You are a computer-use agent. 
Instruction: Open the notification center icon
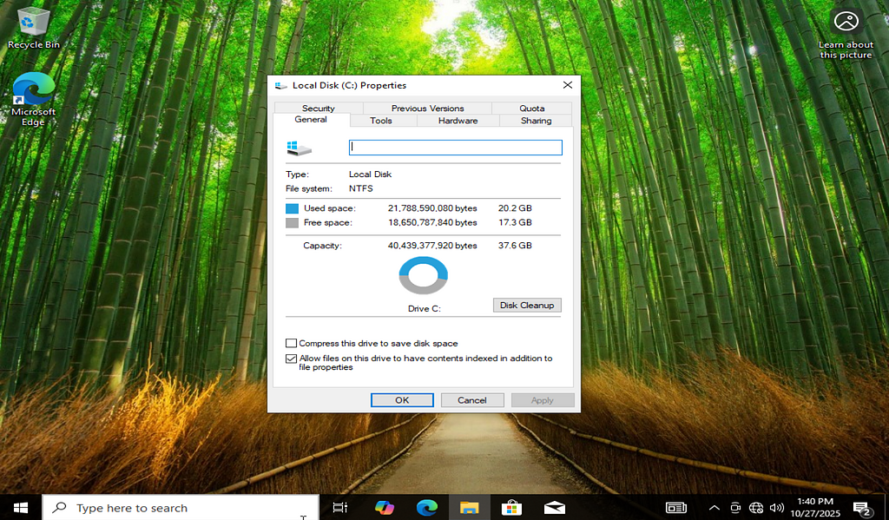click(x=861, y=508)
